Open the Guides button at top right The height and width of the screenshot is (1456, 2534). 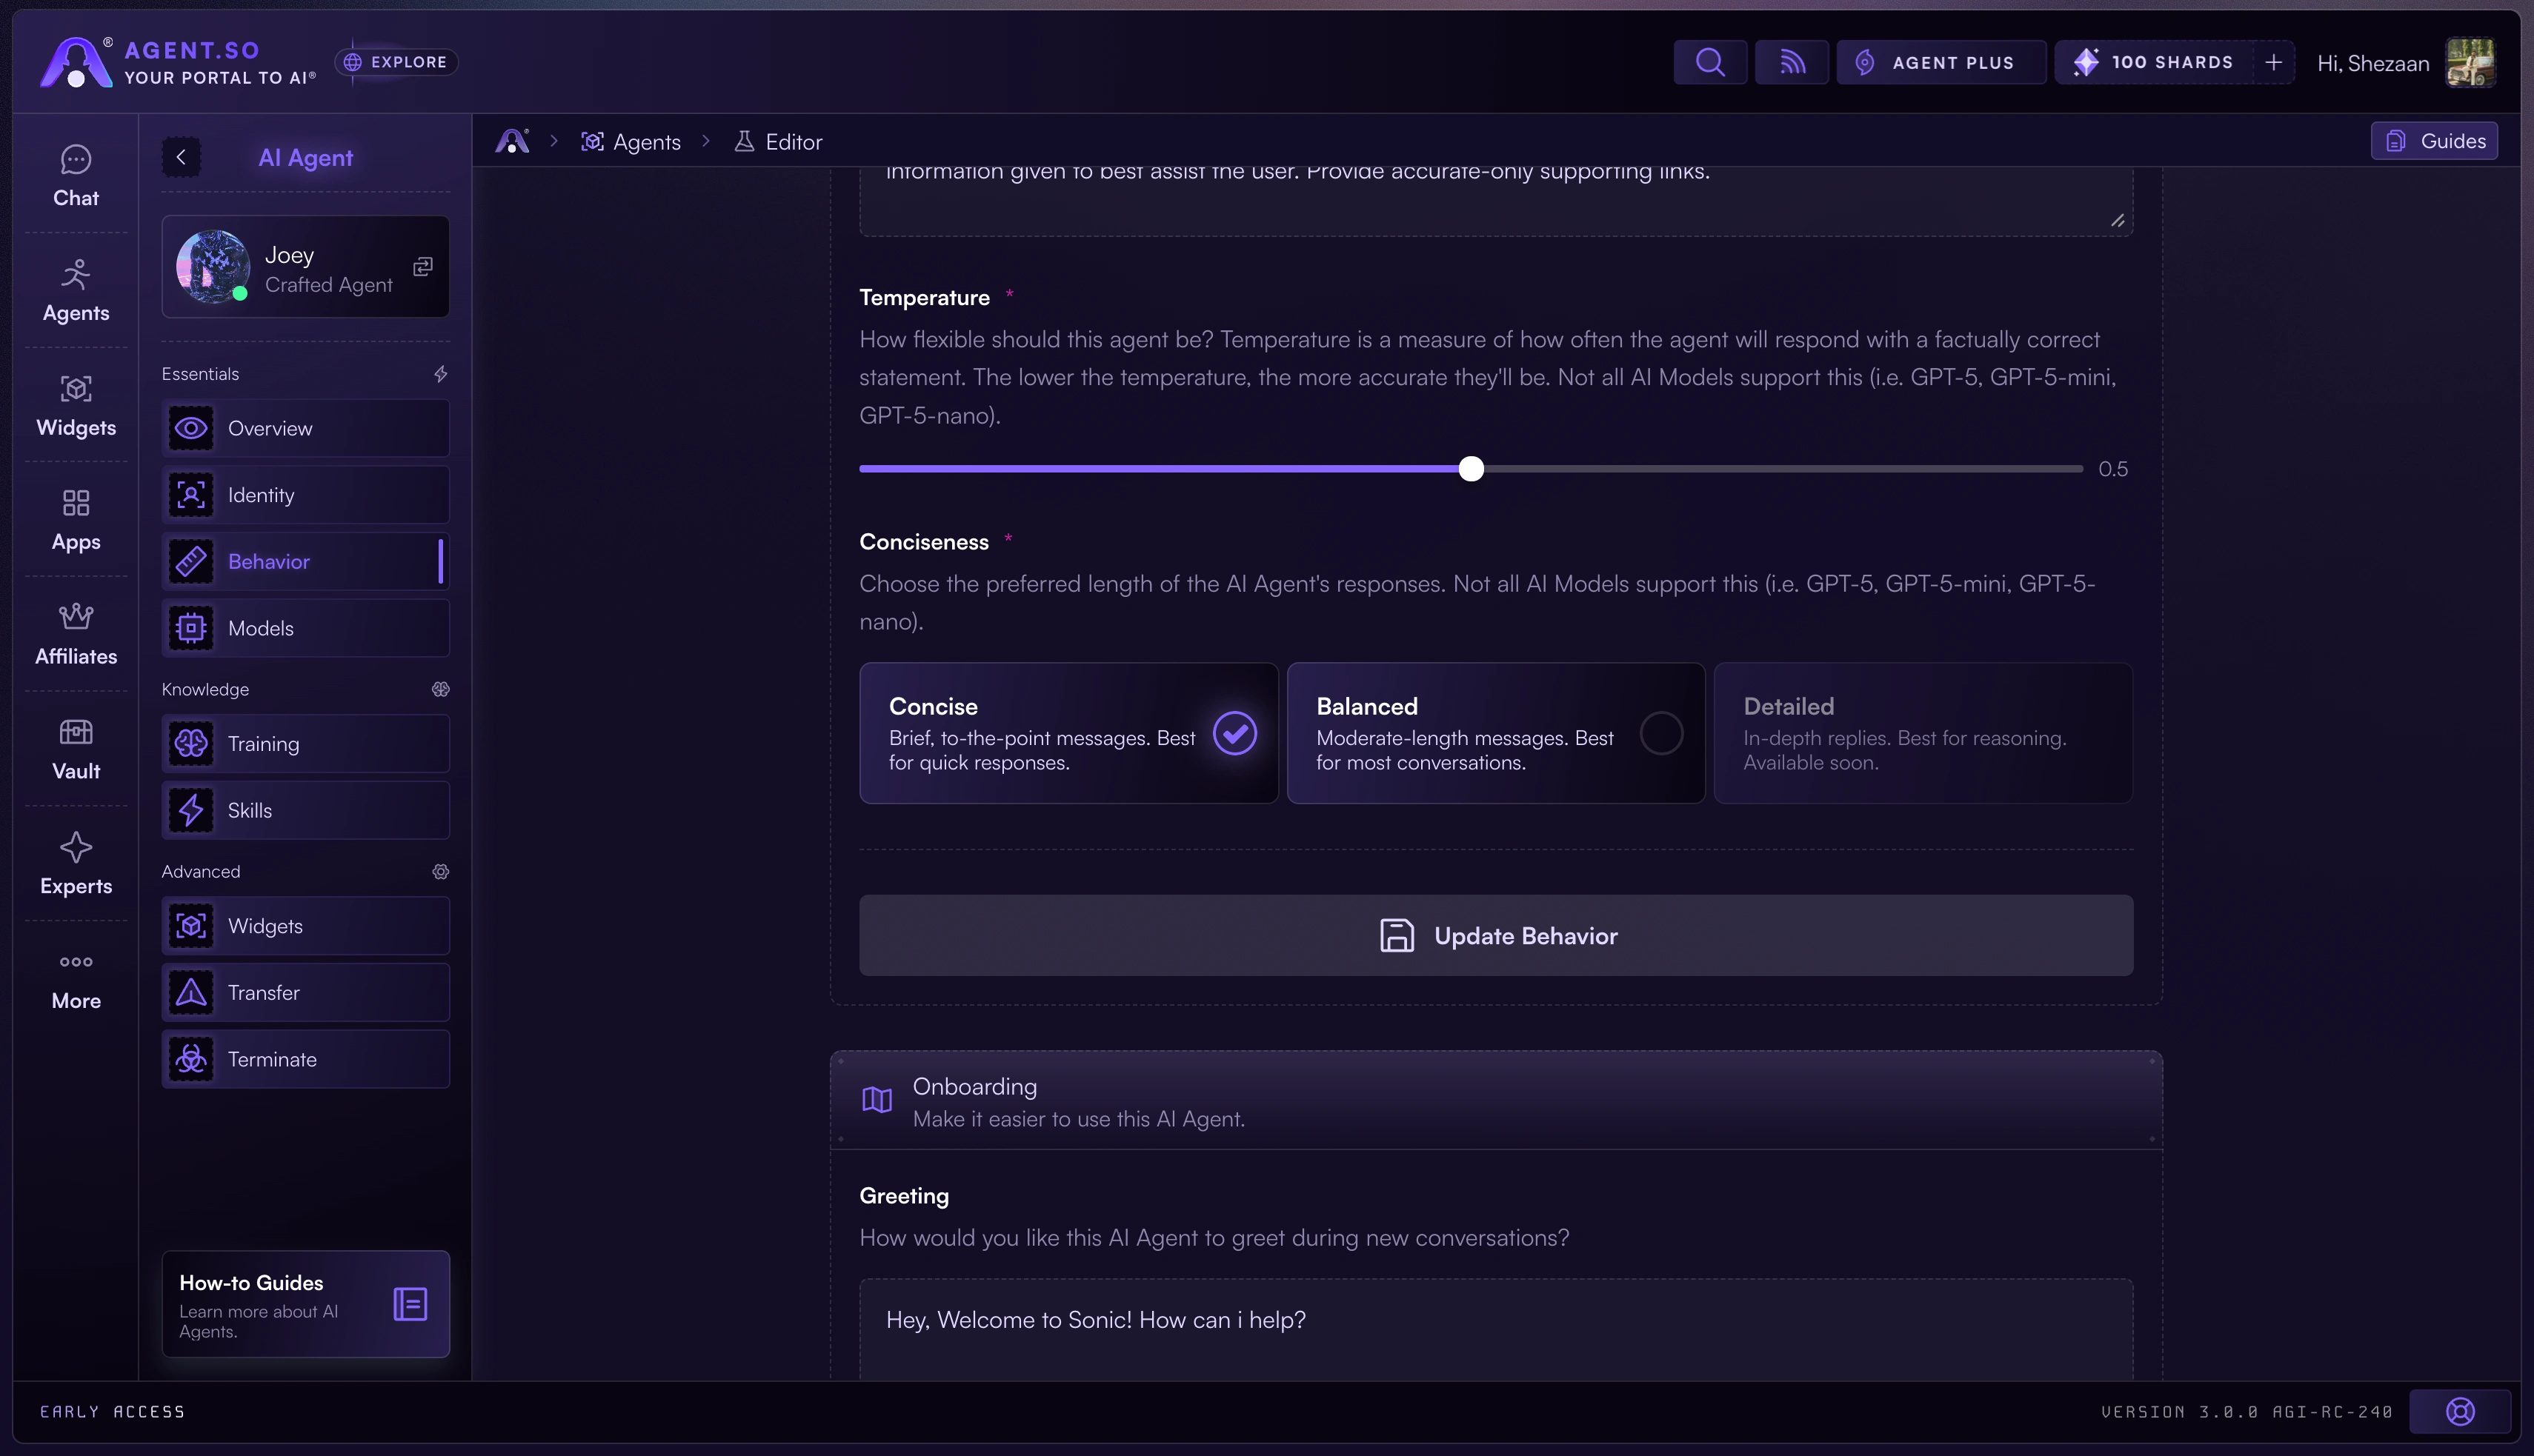[x=2433, y=141]
